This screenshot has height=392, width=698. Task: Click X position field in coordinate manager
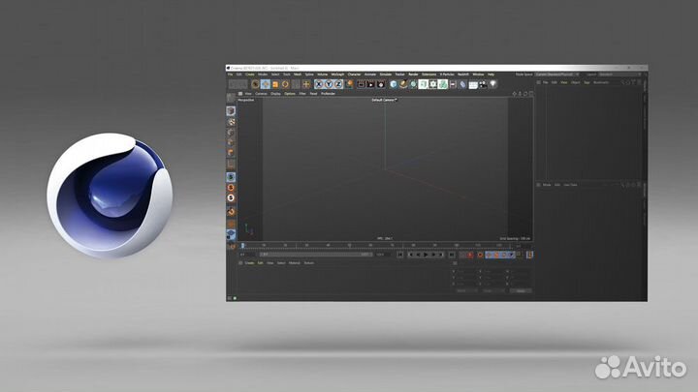coord(466,271)
